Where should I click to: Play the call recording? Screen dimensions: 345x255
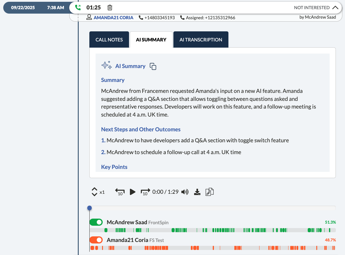133,192
